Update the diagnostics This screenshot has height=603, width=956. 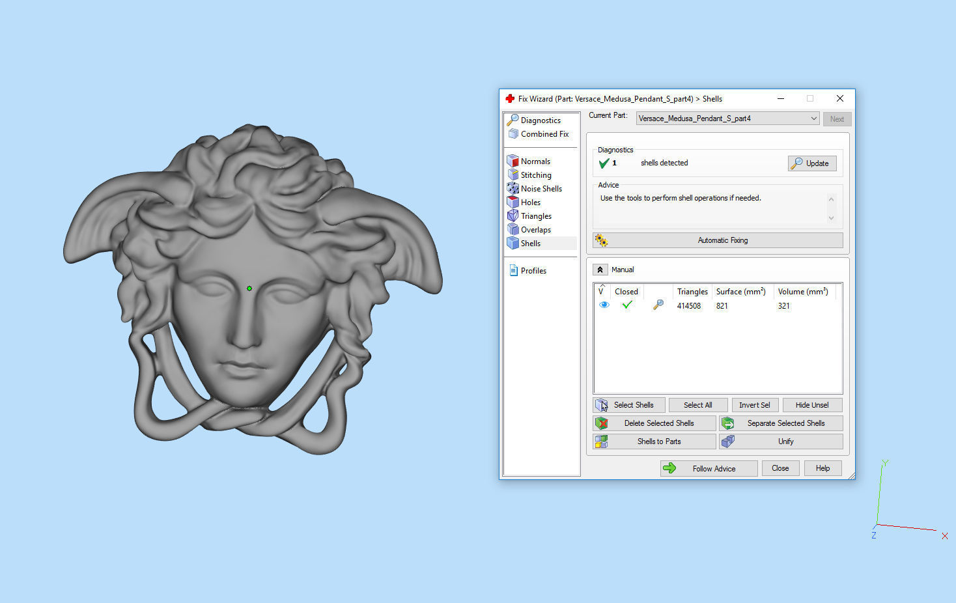pyautogui.click(x=812, y=163)
